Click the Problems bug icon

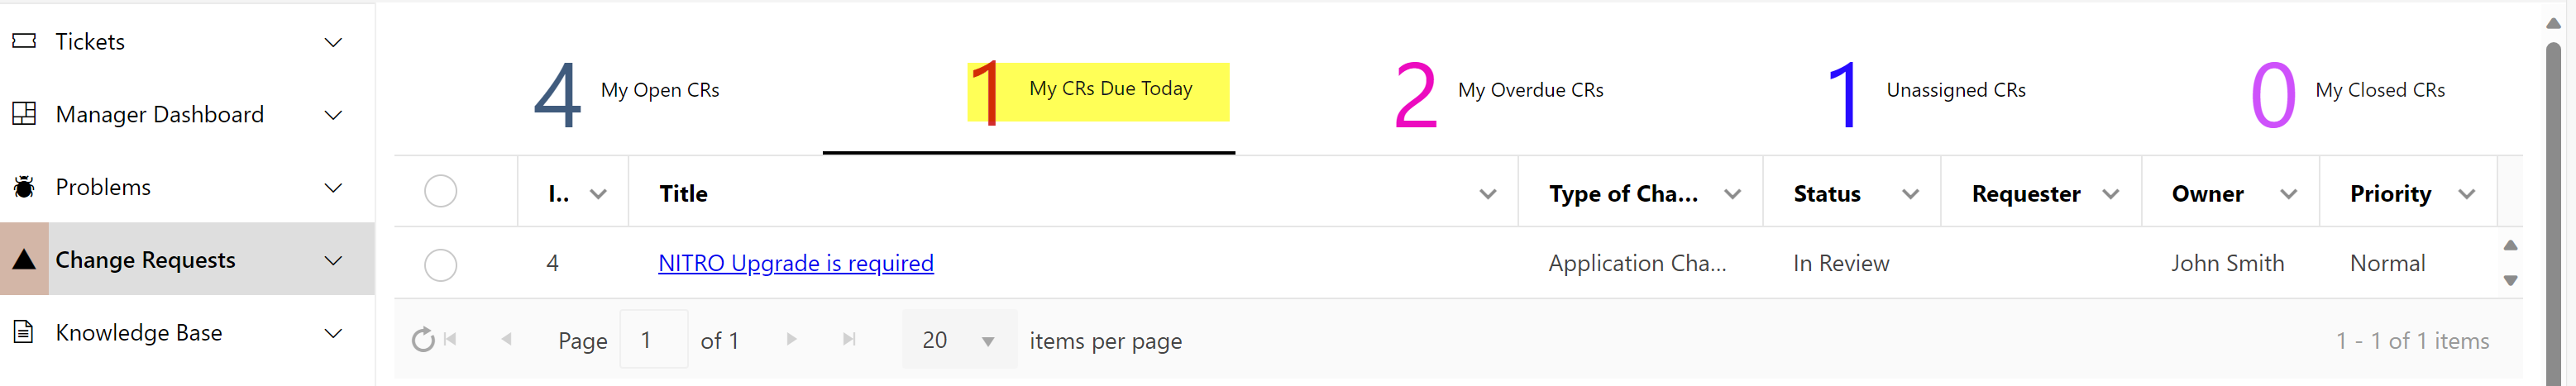pos(24,187)
